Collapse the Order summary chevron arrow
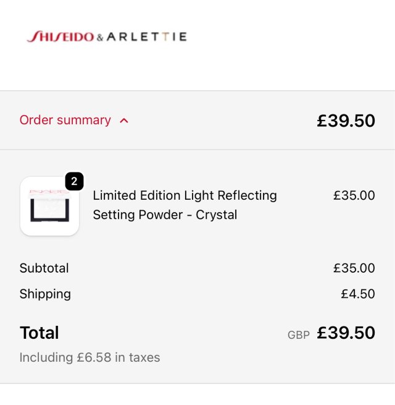The height and width of the screenshot is (405, 395). [x=124, y=121]
